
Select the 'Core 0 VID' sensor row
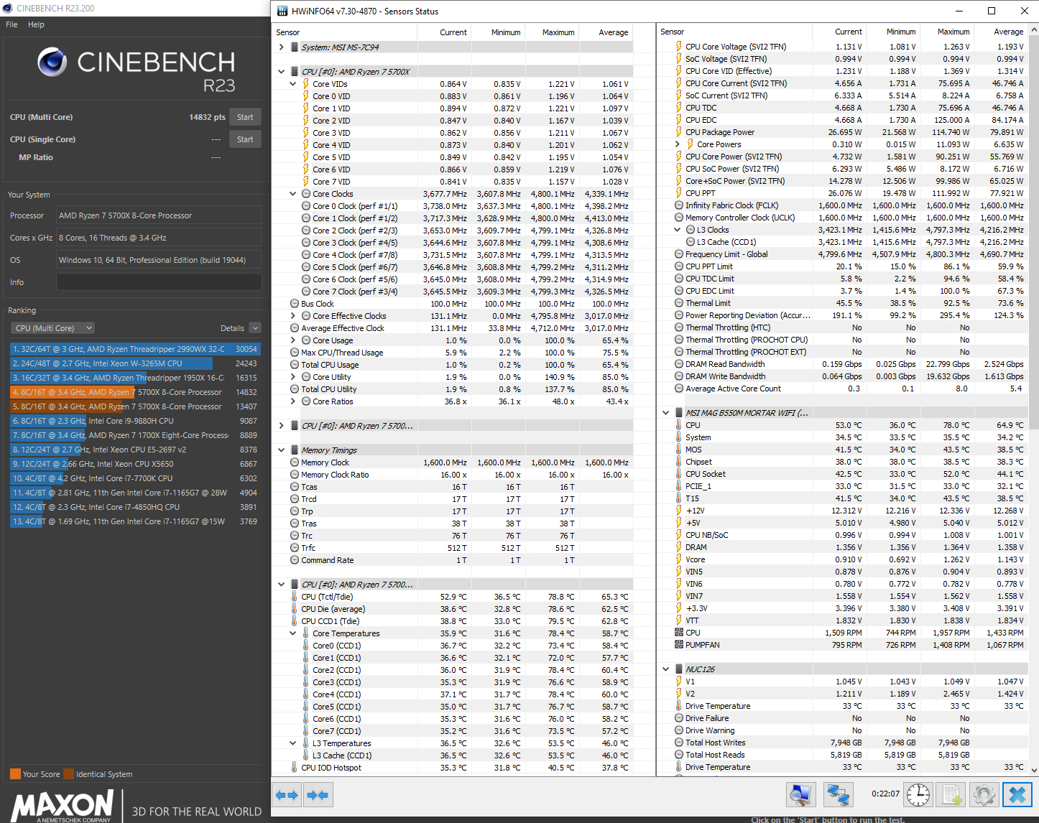[454, 96]
